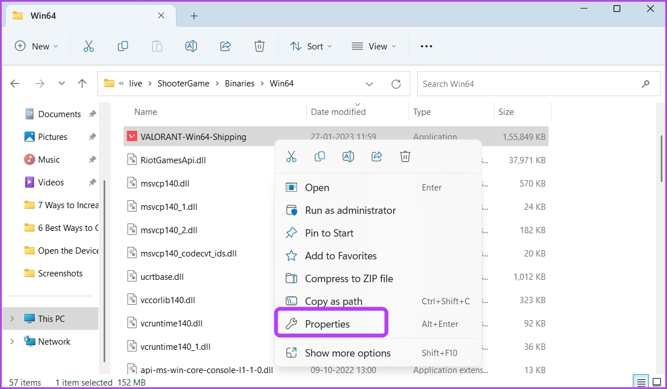Delete the file using the toolbar trash icon
This screenshot has width=667, height=389.
260,46
